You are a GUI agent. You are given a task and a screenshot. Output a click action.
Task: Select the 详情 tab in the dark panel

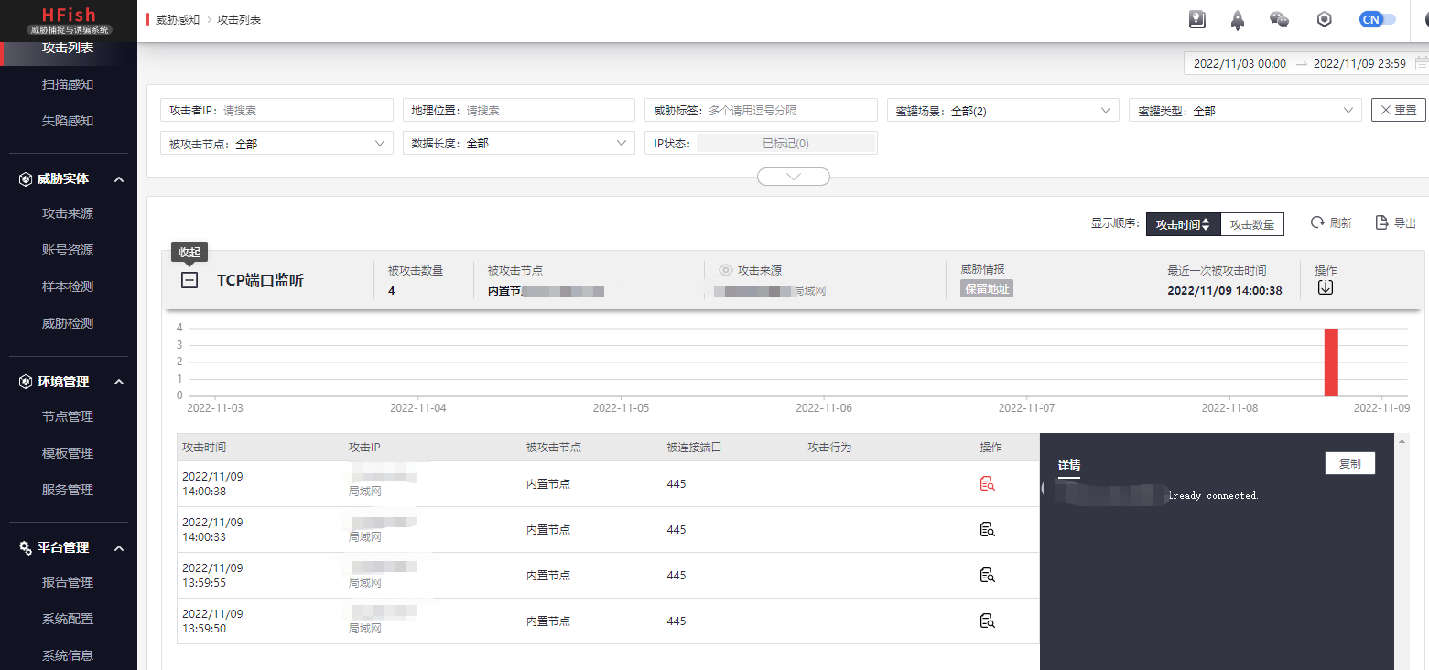[1069, 466]
